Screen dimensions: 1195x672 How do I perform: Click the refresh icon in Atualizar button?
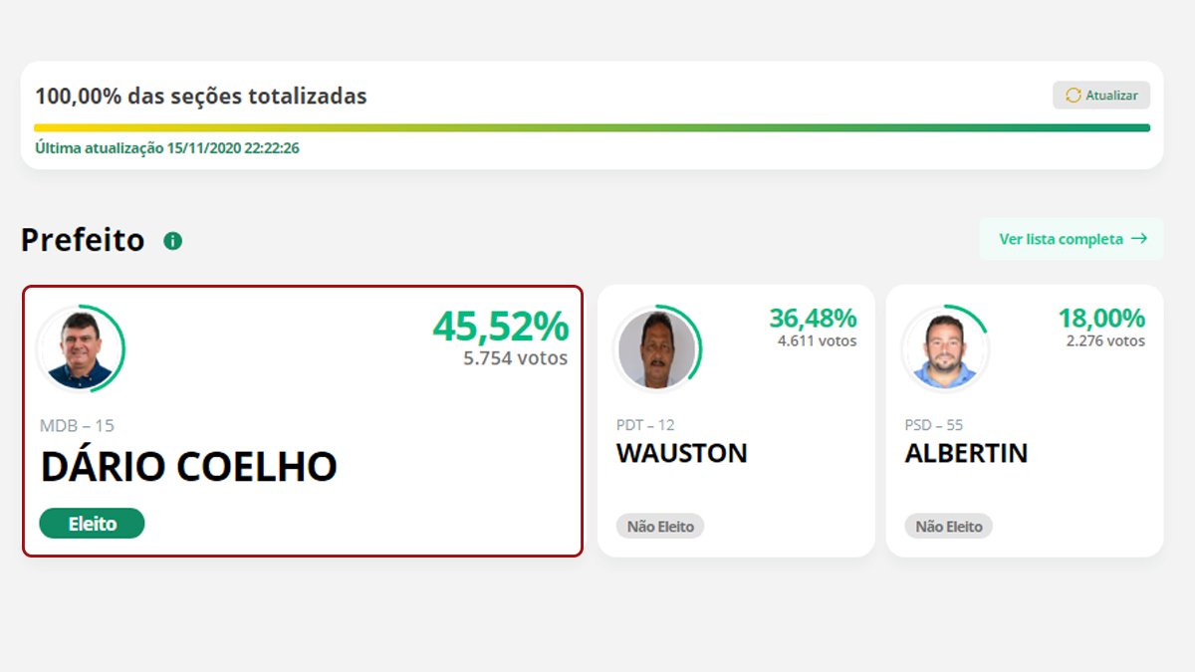click(1073, 96)
